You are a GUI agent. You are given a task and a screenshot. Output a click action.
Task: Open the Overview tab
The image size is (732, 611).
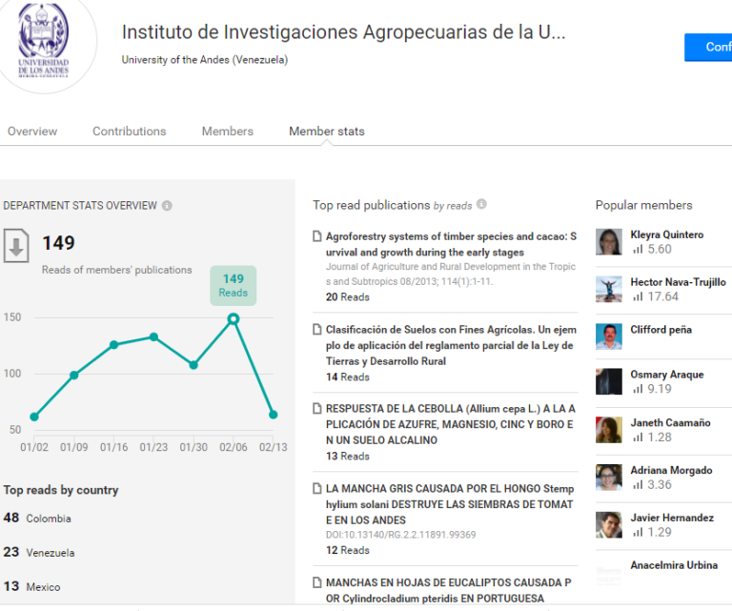pos(32,132)
